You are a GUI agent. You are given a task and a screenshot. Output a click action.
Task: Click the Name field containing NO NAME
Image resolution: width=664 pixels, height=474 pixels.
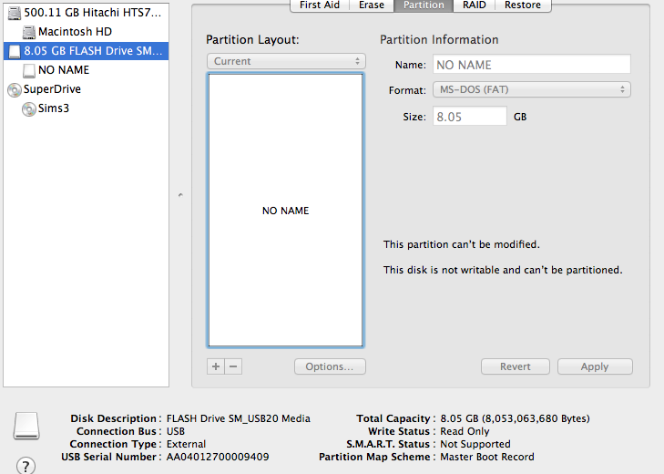click(532, 65)
